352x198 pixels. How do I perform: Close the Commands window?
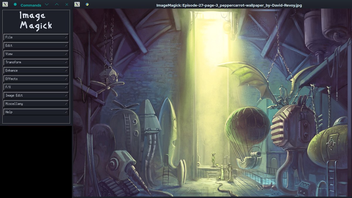pos(67,5)
